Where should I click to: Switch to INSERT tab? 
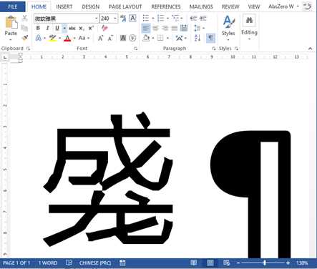pos(64,6)
